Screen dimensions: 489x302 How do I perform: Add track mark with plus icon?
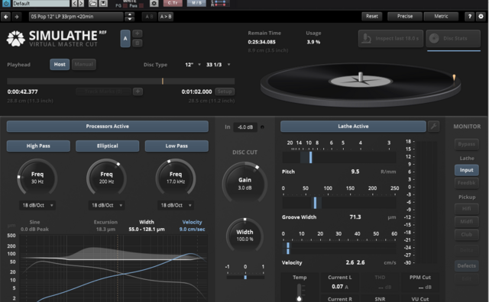[x=138, y=92]
